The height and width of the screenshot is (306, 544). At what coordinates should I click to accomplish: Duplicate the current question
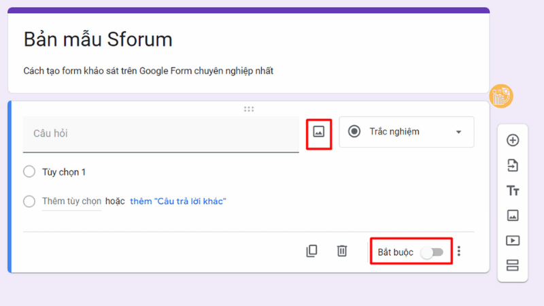click(311, 251)
